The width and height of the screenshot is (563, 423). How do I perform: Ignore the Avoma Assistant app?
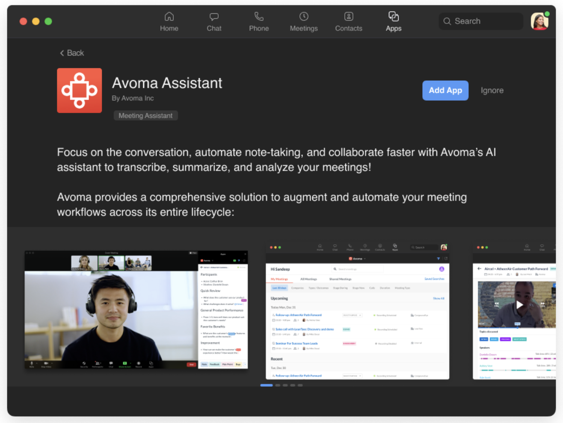point(492,90)
